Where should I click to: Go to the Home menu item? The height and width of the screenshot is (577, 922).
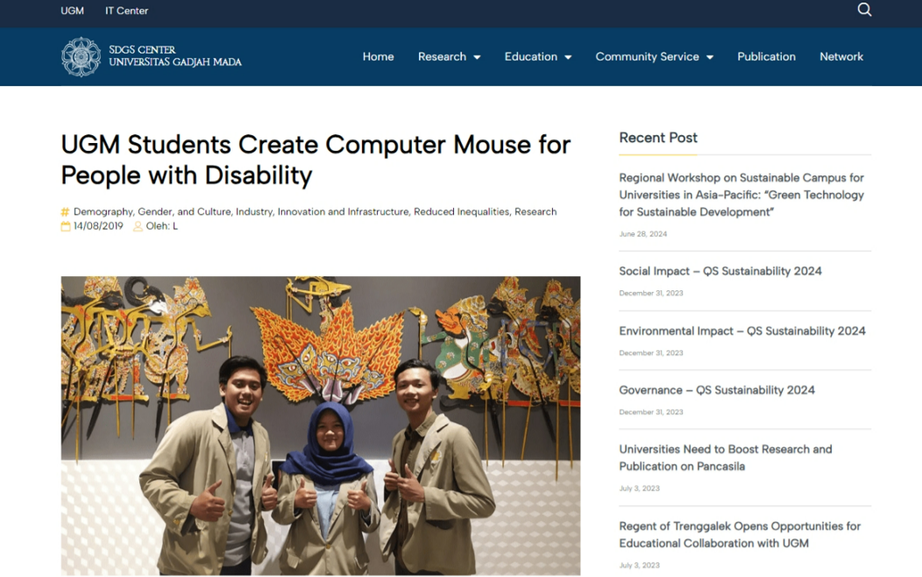(378, 57)
